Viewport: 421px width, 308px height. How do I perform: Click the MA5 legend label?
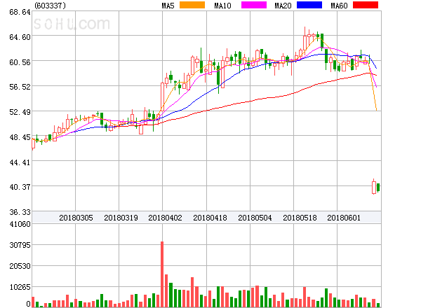pyautogui.click(x=168, y=6)
